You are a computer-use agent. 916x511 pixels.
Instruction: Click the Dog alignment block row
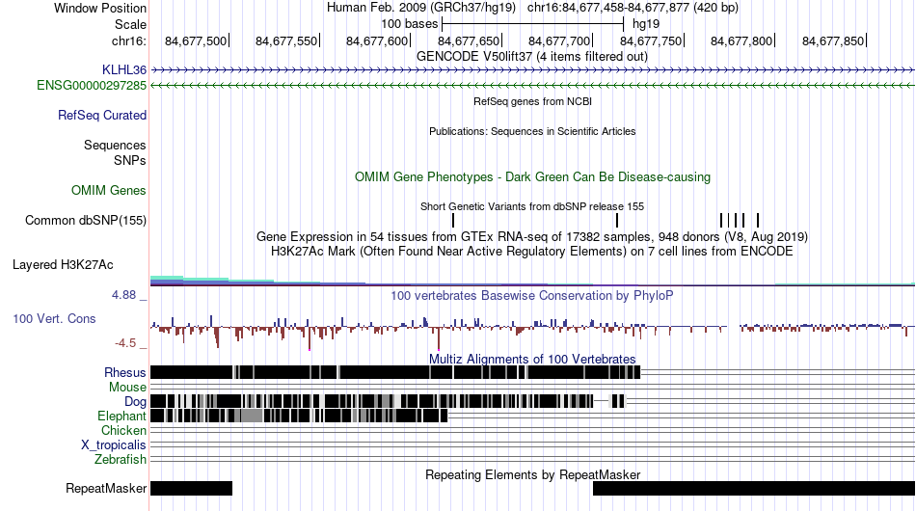(x=388, y=401)
